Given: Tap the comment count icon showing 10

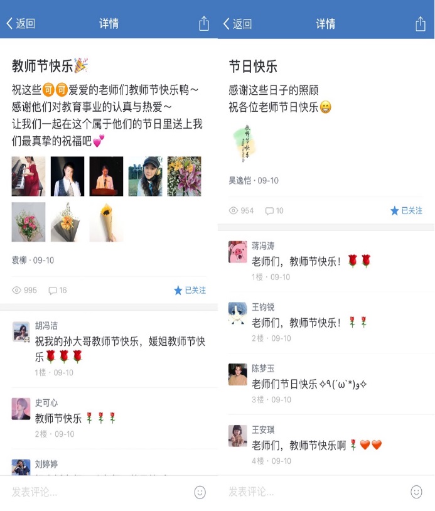Looking at the screenshot, I should coord(269,211).
